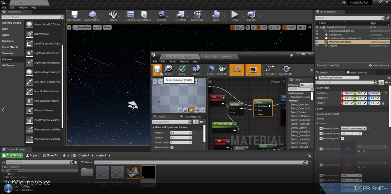391x194 pixels.
Task: Open Metering Mode Auto Exposure Basic dropdown
Action: (x=354, y=128)
